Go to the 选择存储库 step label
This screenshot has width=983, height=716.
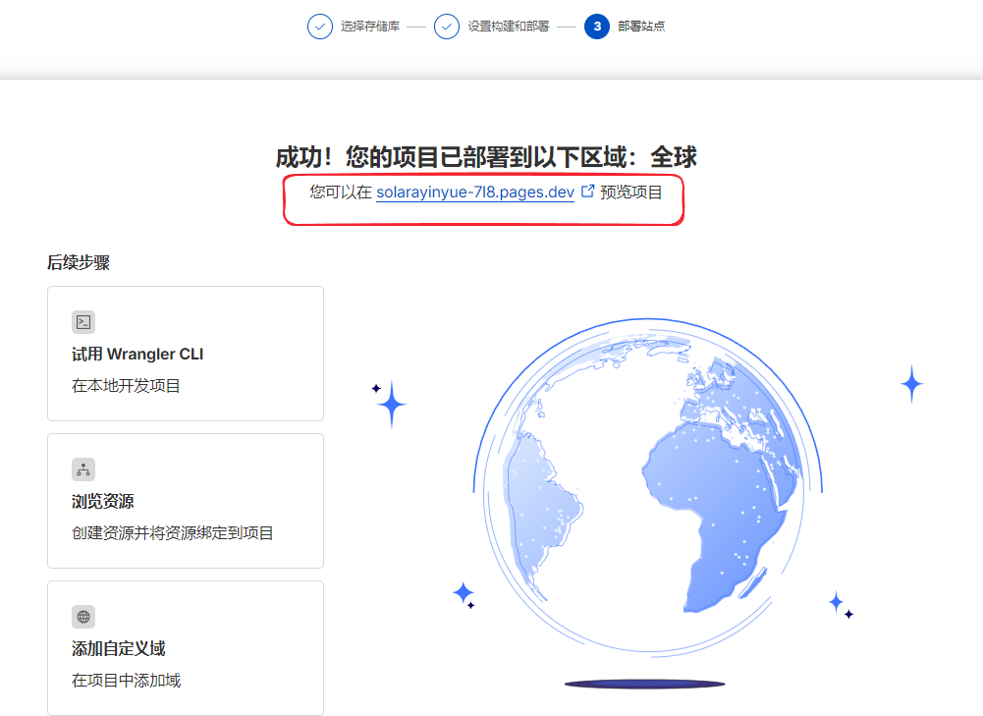point(369,27)
